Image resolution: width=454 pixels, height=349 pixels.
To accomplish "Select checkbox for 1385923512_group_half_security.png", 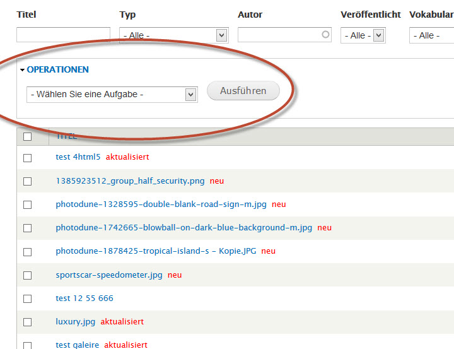I will click(27, 181).
